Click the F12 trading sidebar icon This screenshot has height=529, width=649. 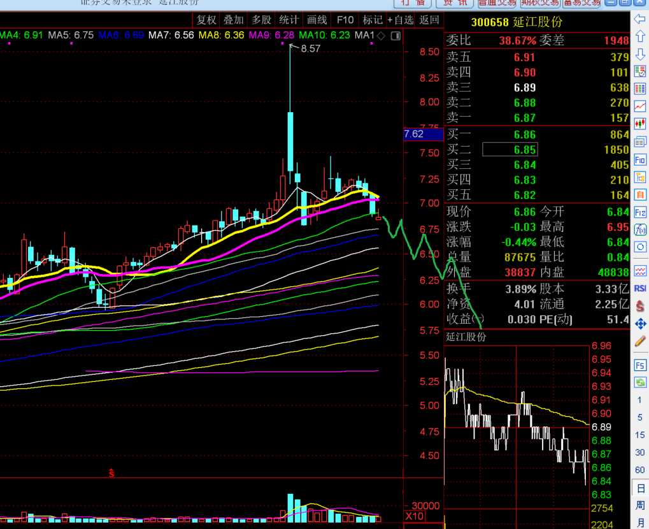click(640, 212)
